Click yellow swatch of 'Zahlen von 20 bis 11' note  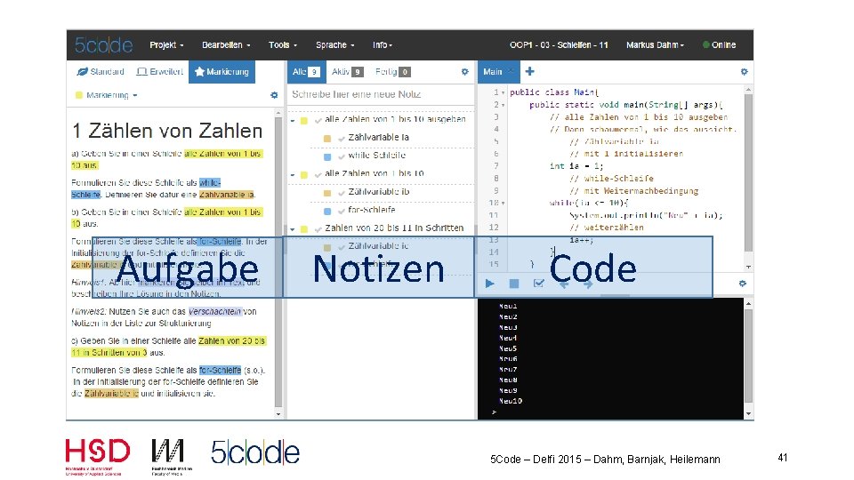click(304, 229)
